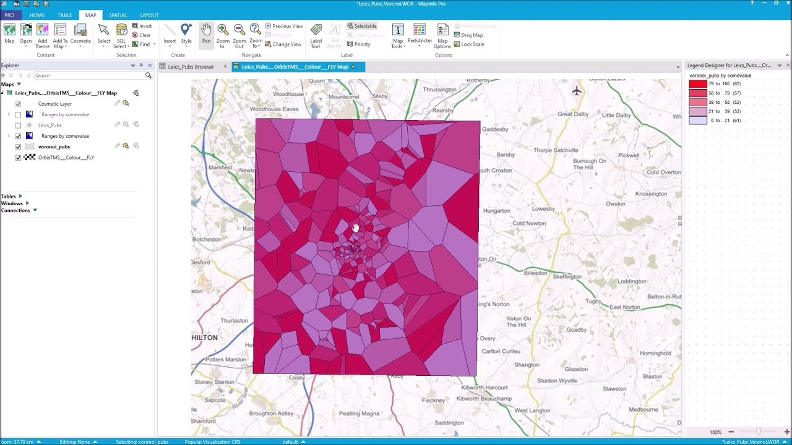
Task: Click the Priority label option
Action: coord(359,44)
